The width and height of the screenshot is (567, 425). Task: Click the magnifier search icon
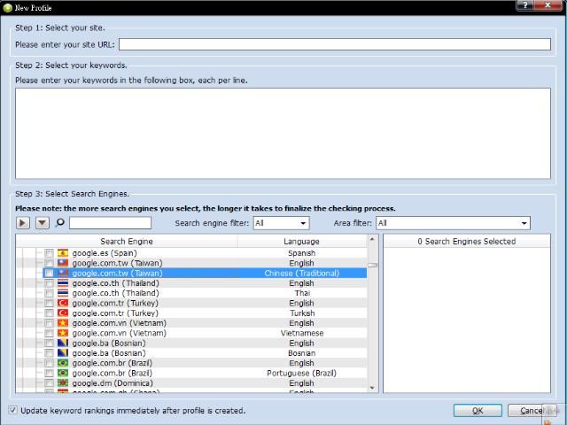coord(59,223)
